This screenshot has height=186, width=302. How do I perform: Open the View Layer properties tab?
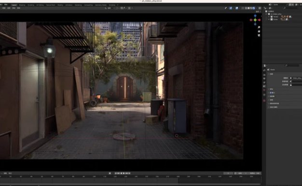[x=264, y=82]
